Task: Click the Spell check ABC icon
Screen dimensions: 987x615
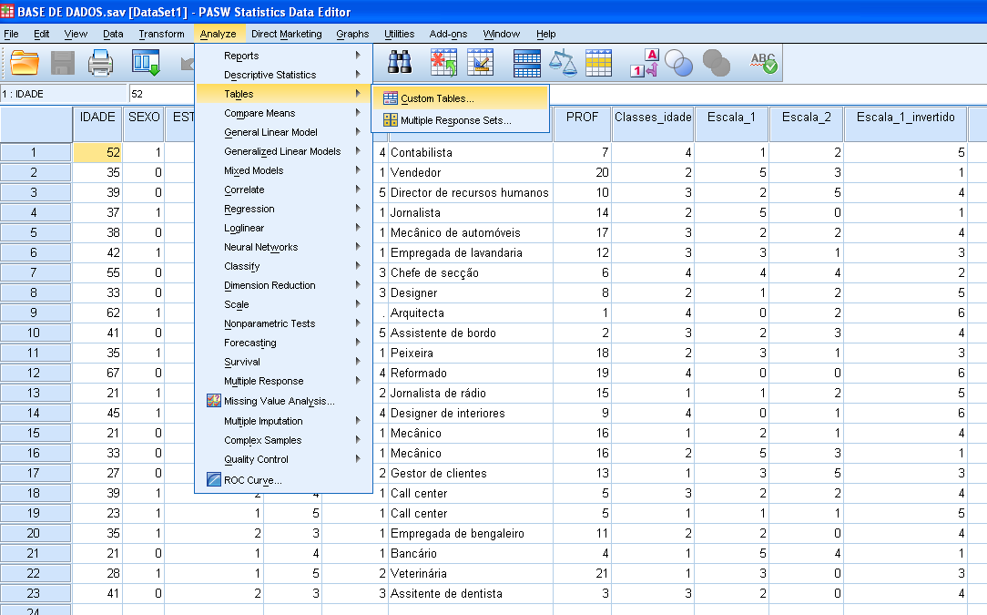Action: pos(763,64)
